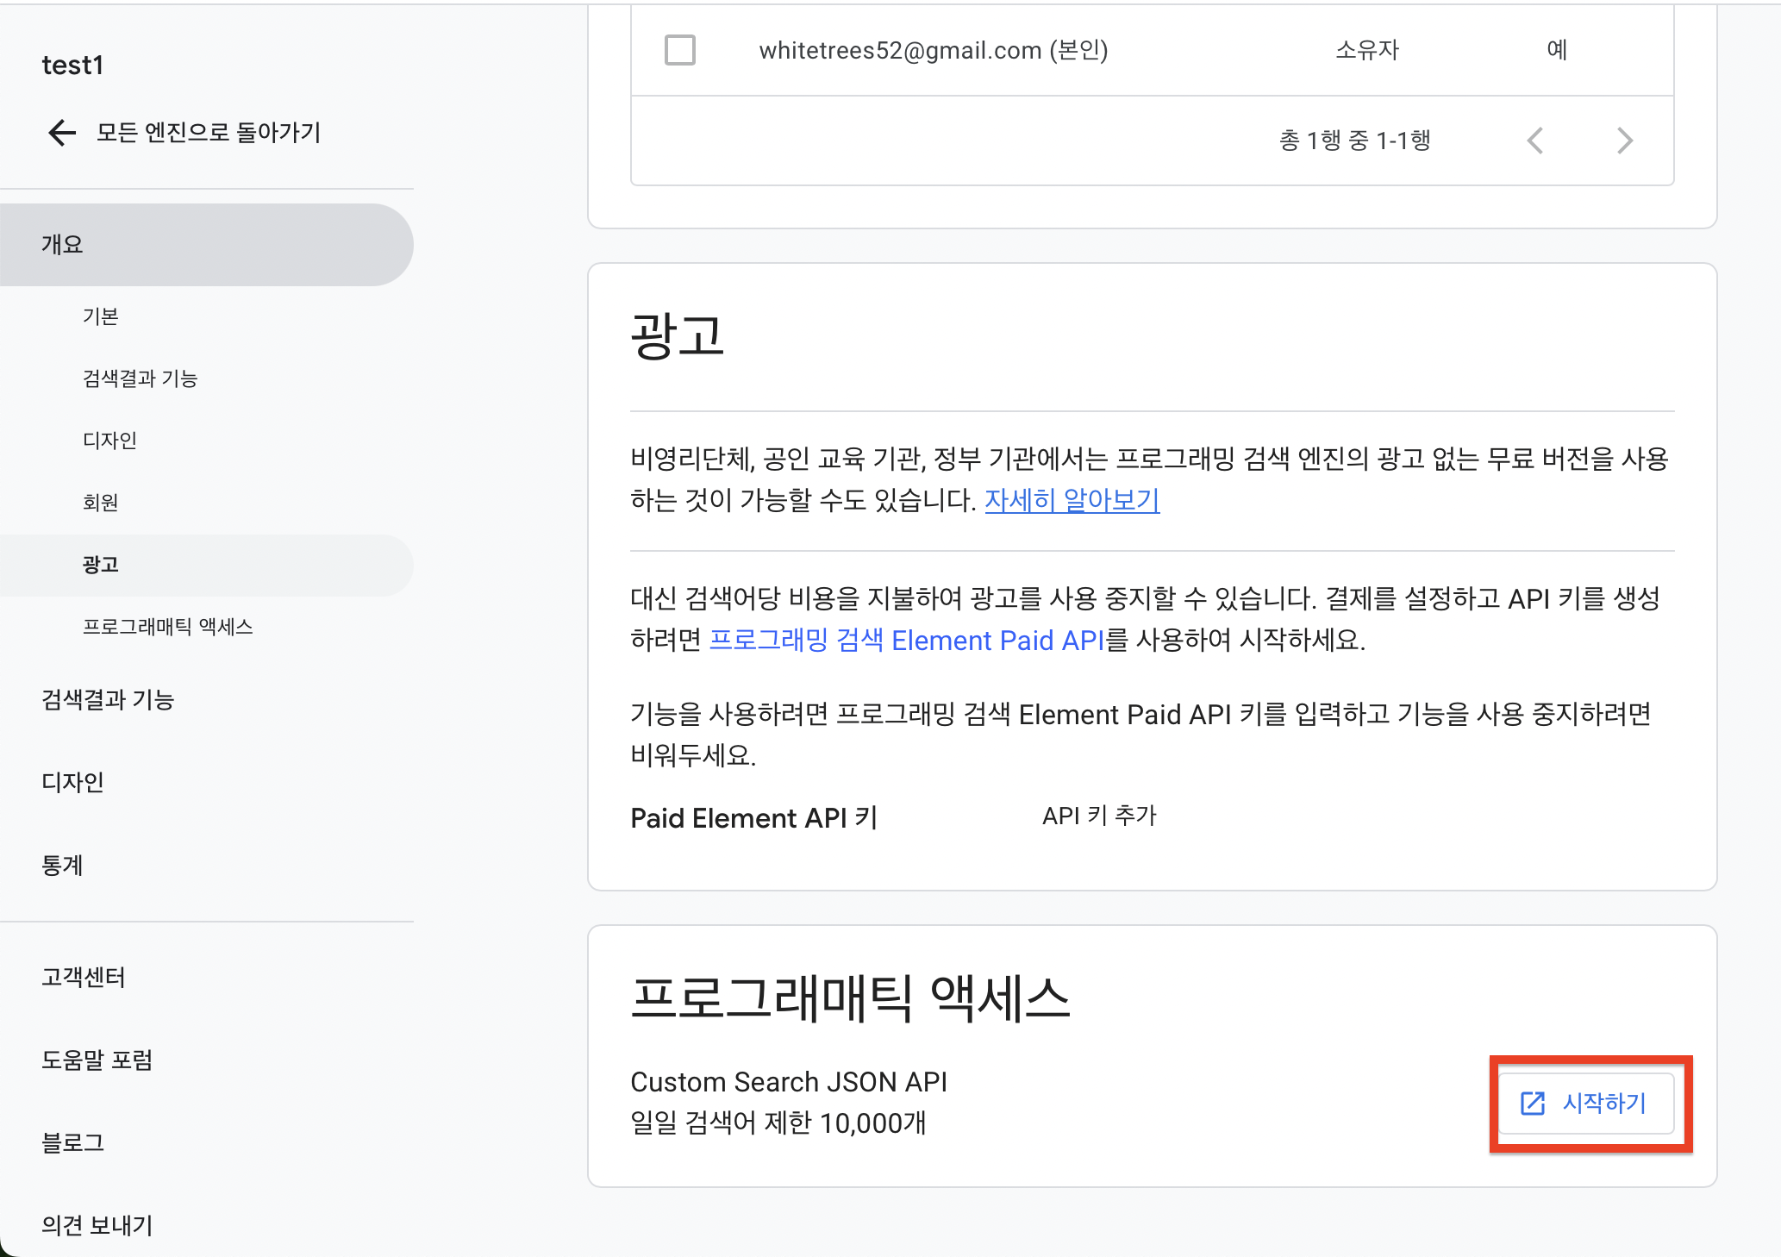This screenshot has width=1781, height=1257.
Task: Open the 디자인 sub-item under 개요
Action: click(109, 441)
